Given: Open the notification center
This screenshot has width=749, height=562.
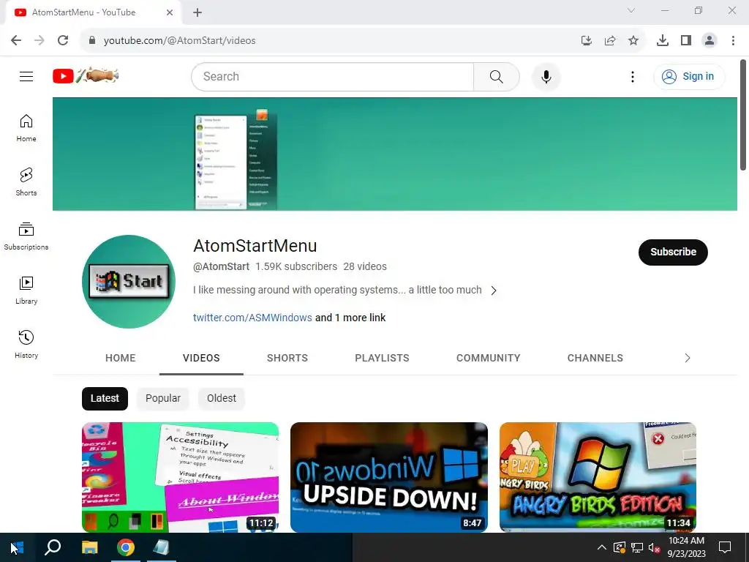Looking at the screenshot, I should tap(725, 547).
